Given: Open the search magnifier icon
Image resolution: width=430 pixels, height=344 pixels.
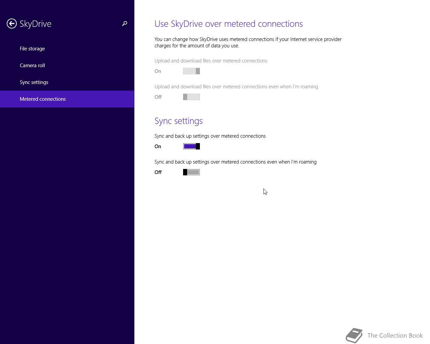Looking at the screenshot, I should tap(125, 24).
